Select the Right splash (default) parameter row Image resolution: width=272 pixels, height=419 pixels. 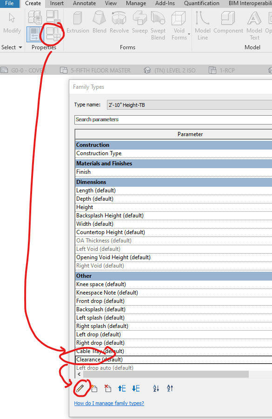click(173, 326)
